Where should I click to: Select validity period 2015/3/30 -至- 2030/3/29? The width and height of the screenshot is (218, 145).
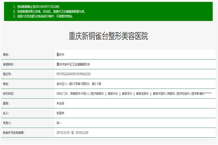click(72, 133)
